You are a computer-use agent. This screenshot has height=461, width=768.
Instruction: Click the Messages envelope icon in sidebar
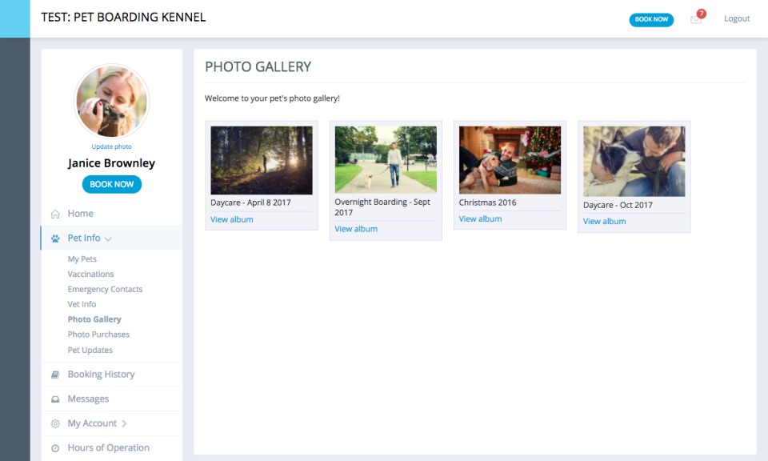[55, 399]
